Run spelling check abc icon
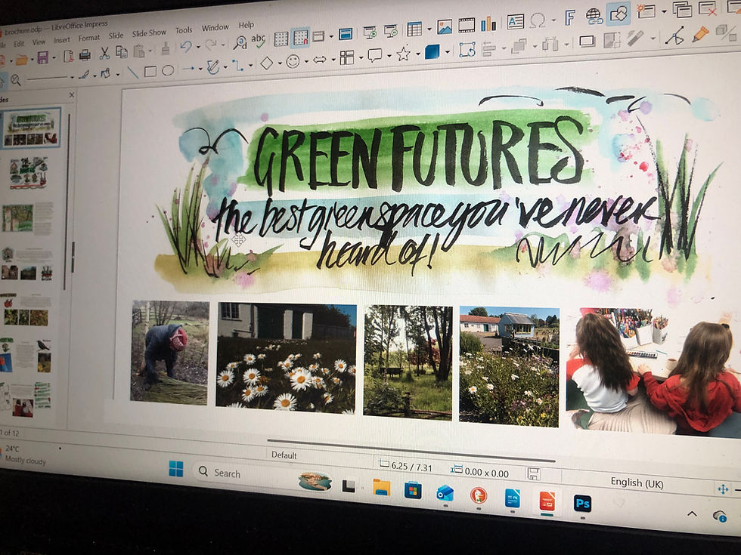 (x=258, y=41)
